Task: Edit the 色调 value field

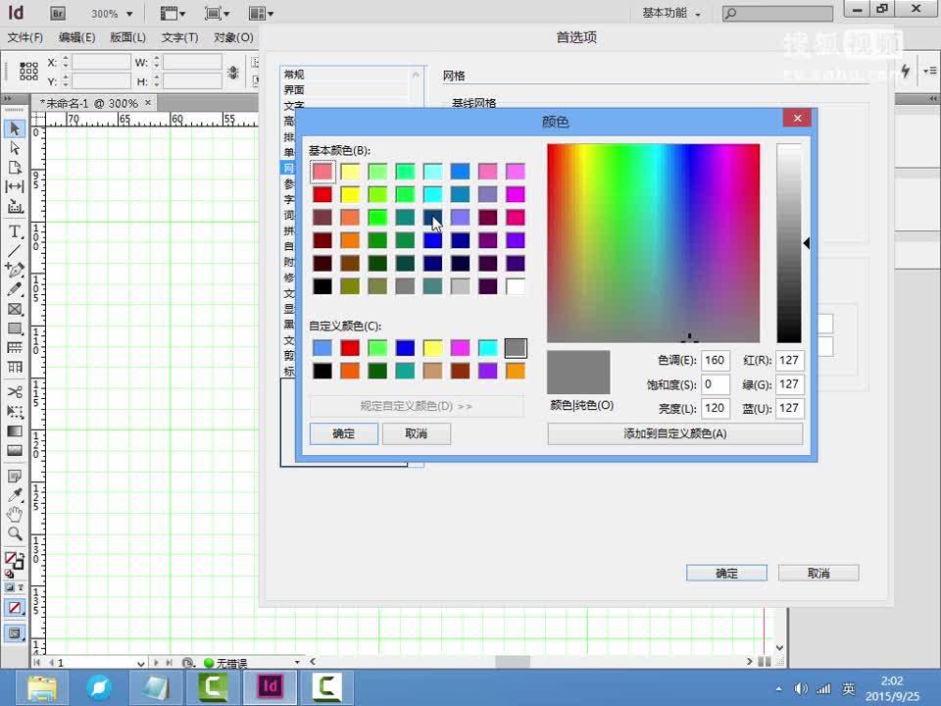Action: [x=716, y=360]
